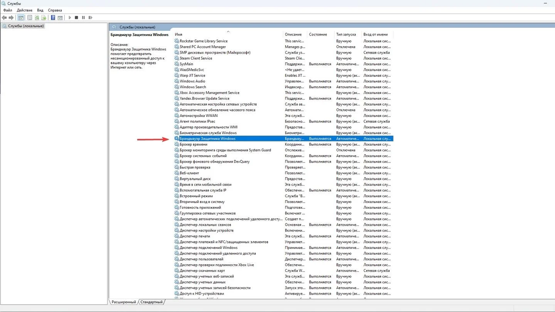The height and width of the screenshot is (312, 555).
Task: Sort by the Вход от имени column header
Action: tap(377, 34)
